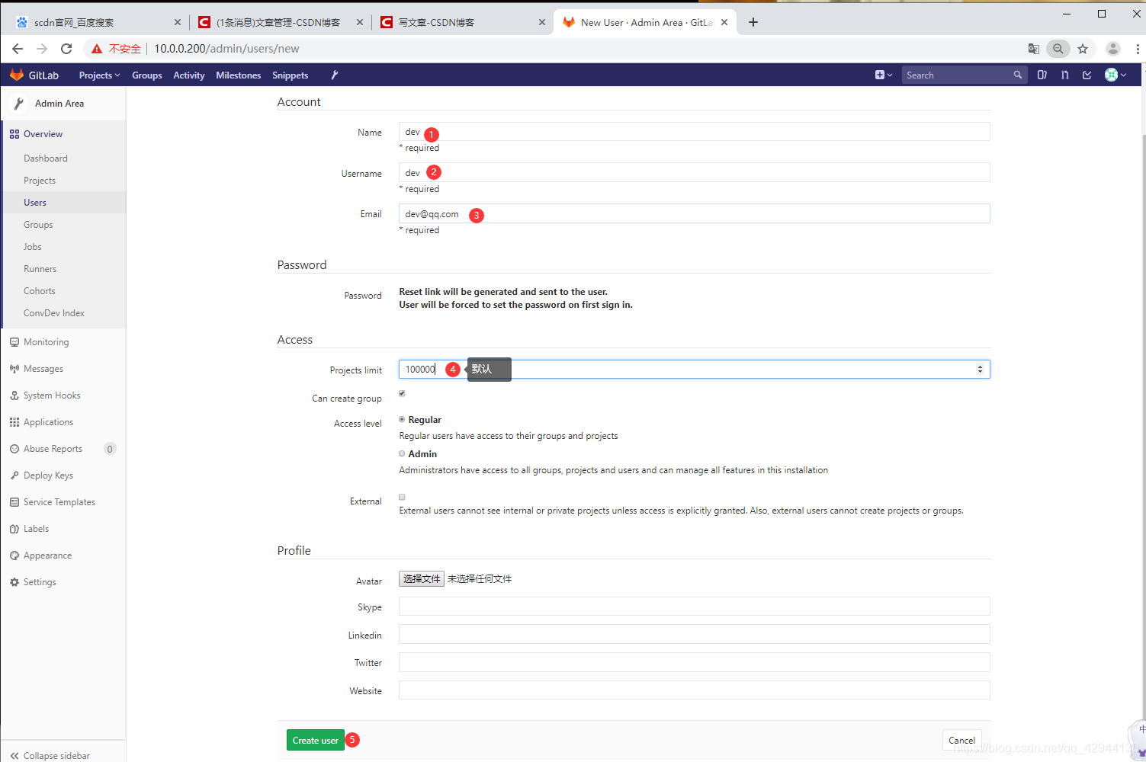Click the Deploy Keys key icon
Screen dimensions: 1146x762
click(14, 475)
